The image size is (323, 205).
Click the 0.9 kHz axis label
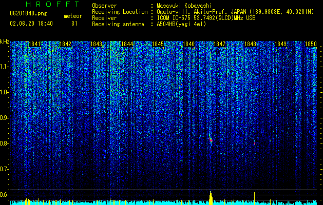tap(4, 118)
